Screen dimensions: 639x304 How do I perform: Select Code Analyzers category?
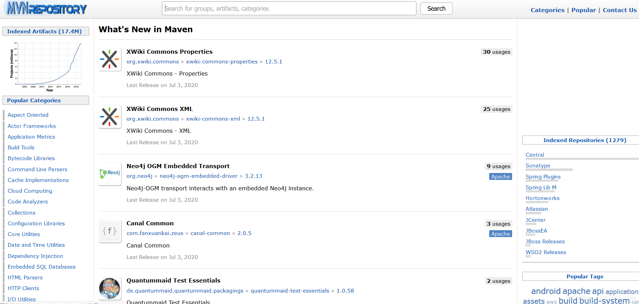(28, 201)
